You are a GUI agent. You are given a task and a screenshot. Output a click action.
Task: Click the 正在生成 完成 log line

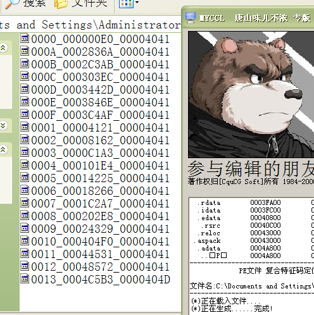coord(232,309)
